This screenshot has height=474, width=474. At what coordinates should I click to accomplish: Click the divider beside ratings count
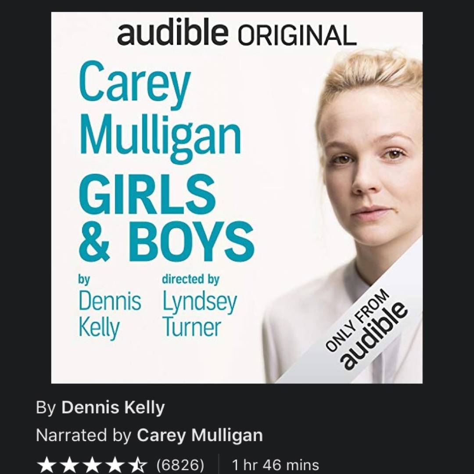[219, 464]
